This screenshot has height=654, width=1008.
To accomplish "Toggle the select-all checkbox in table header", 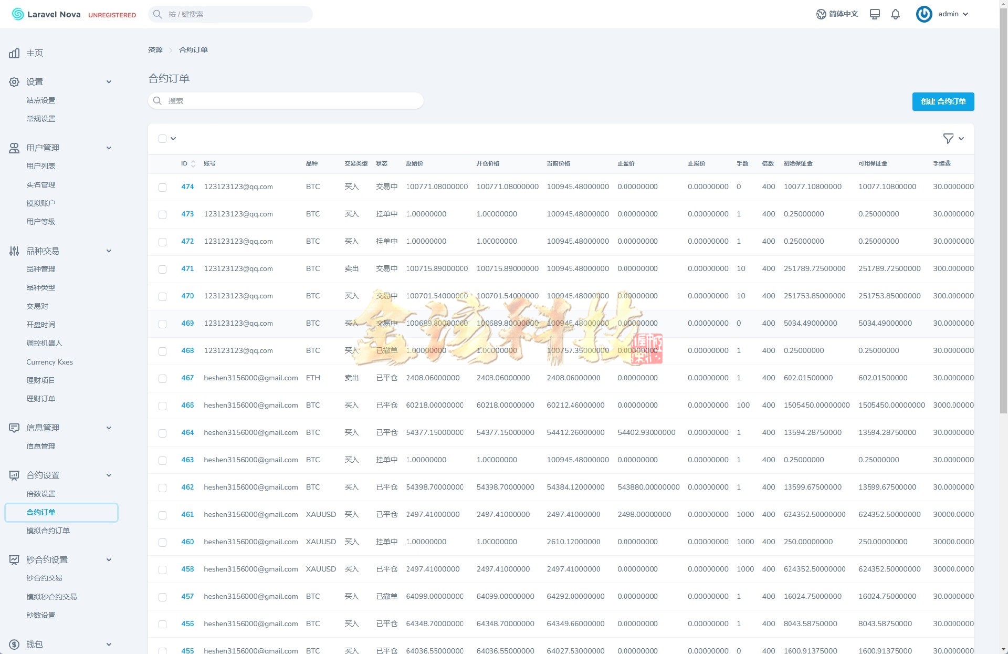I will [x=162, y=139].
